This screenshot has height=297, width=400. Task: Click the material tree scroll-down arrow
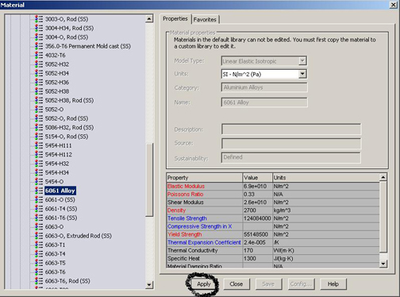(149, 285)
